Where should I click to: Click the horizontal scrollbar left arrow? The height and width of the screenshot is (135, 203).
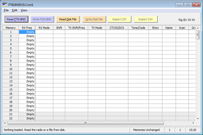coord(5,123)
